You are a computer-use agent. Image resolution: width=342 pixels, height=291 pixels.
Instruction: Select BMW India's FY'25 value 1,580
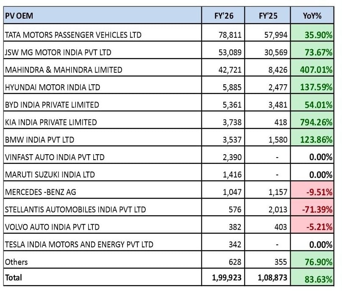[x=279, y=140]
